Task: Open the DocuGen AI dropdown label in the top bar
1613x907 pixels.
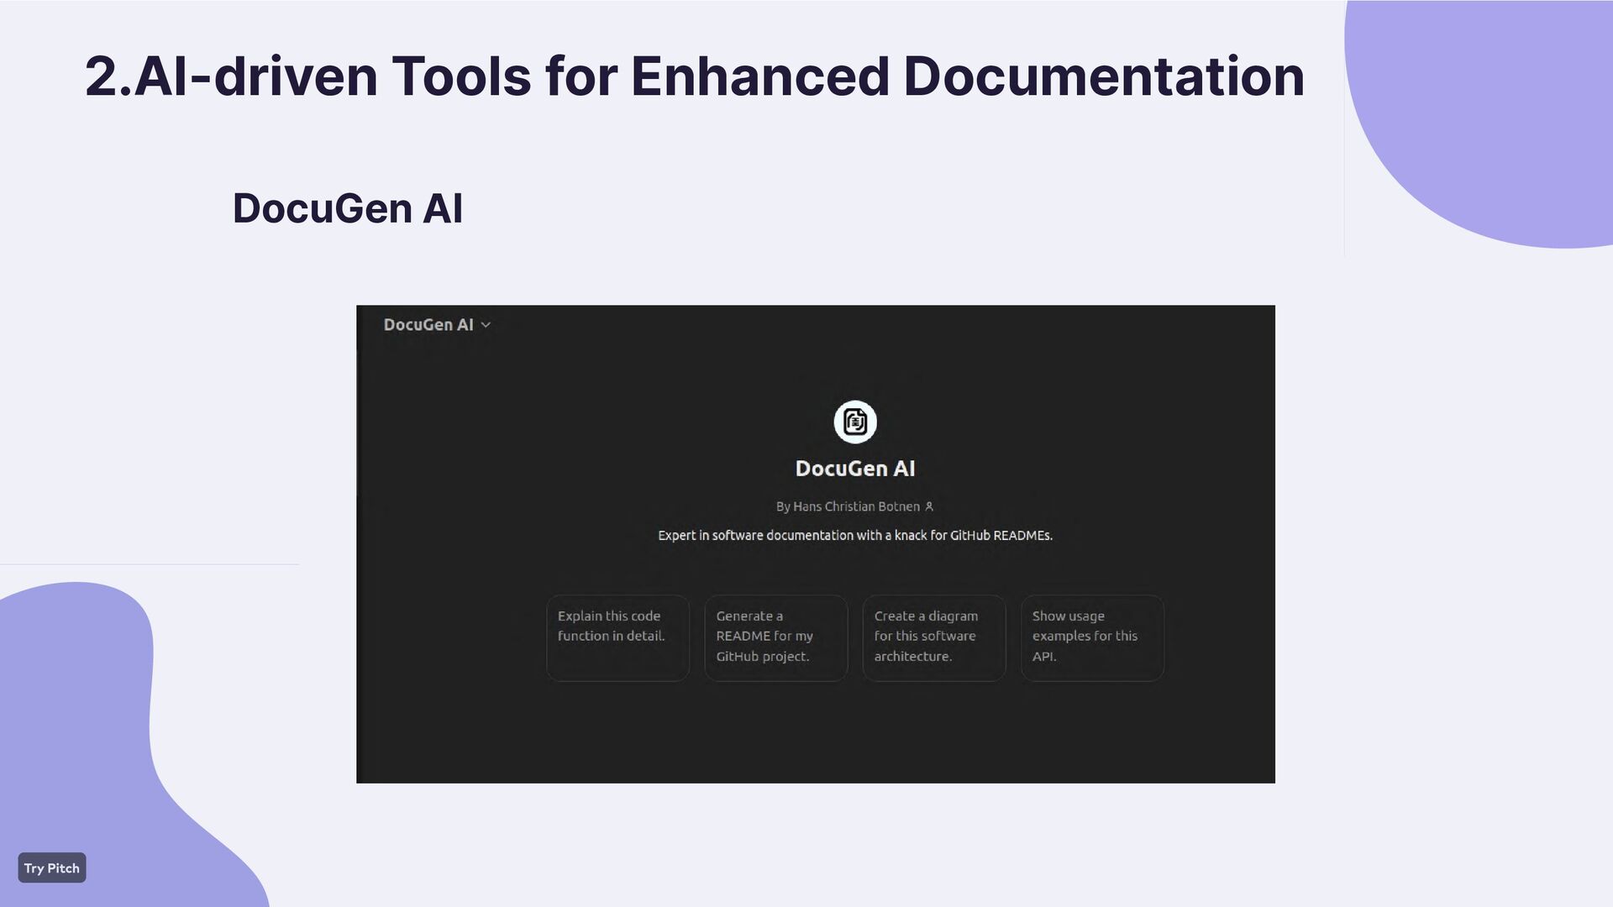Action: [x=428, y=325]
